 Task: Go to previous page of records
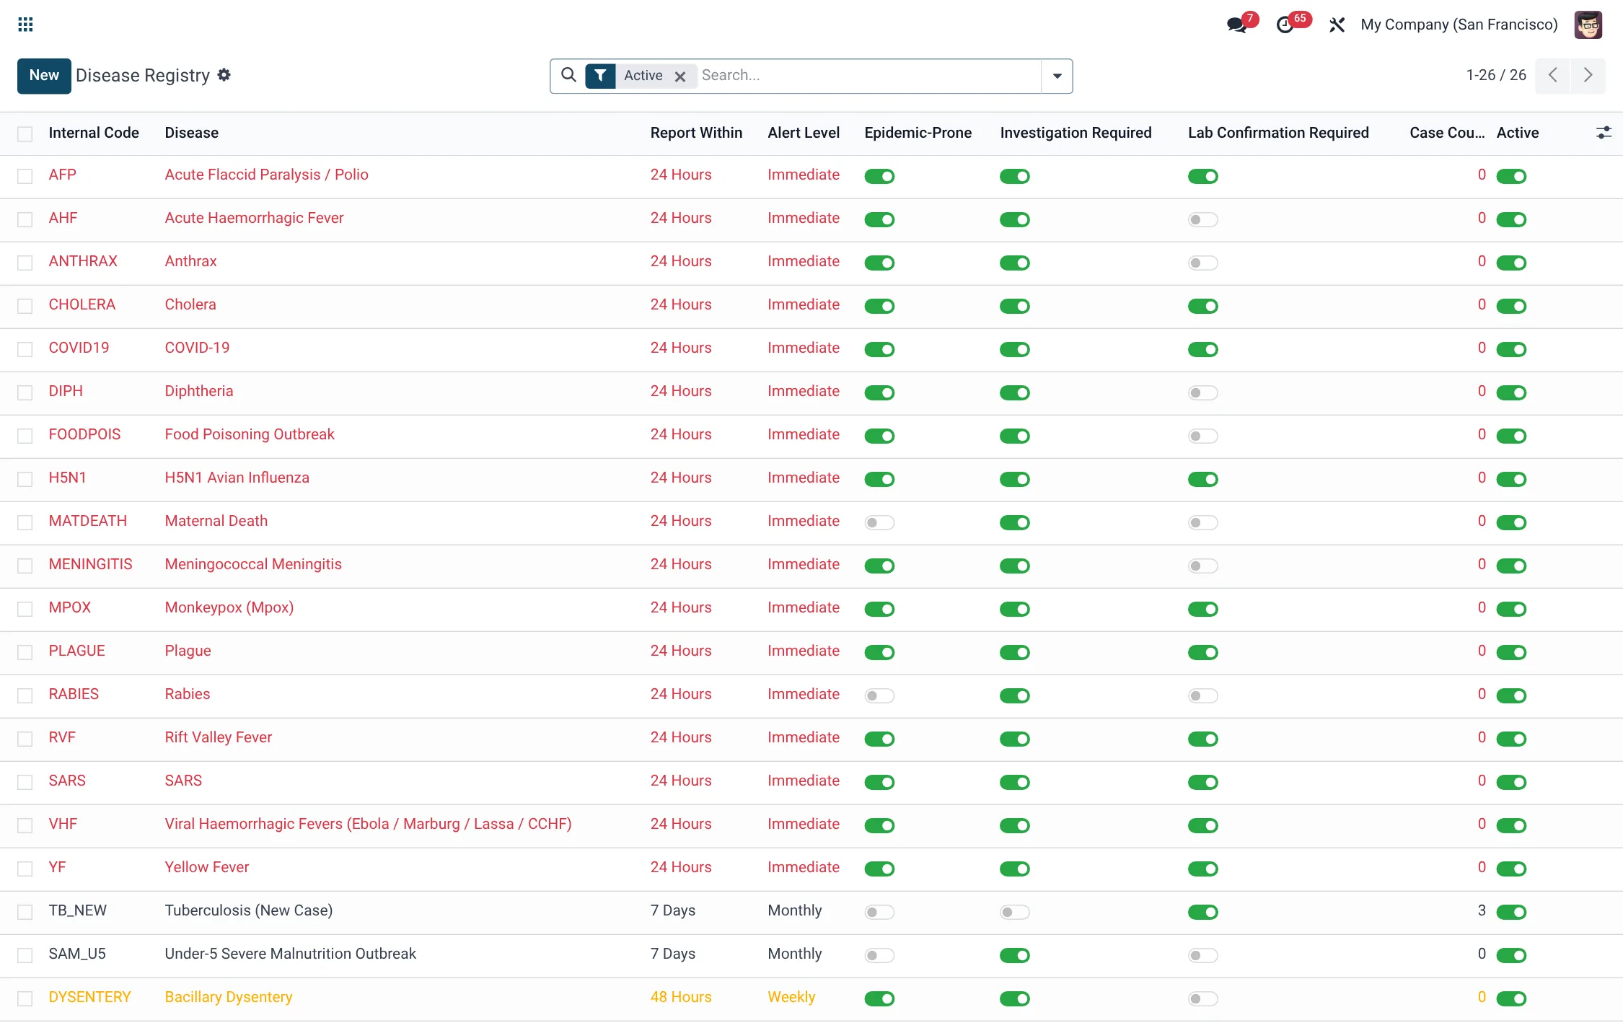[1553, 75]
